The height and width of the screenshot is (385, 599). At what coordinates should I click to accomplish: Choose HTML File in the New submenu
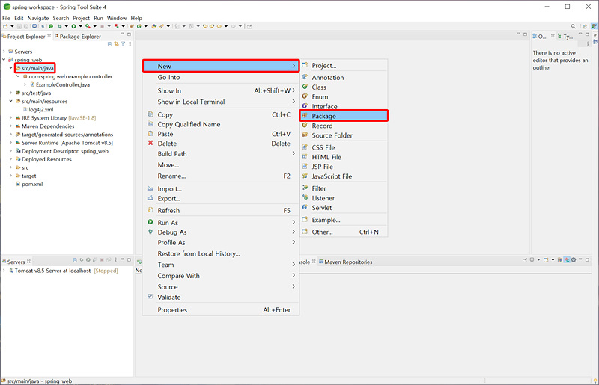point(344,157)
